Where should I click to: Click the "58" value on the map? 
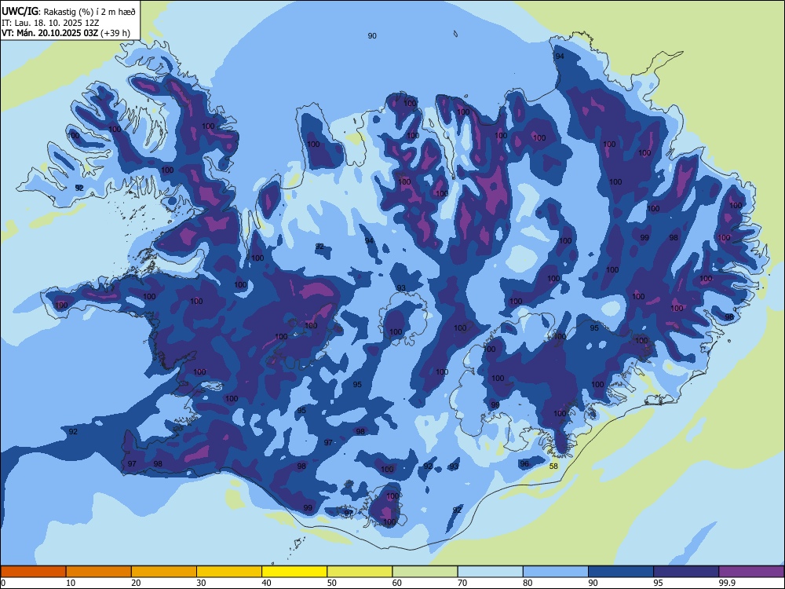(x=553, y=466)
